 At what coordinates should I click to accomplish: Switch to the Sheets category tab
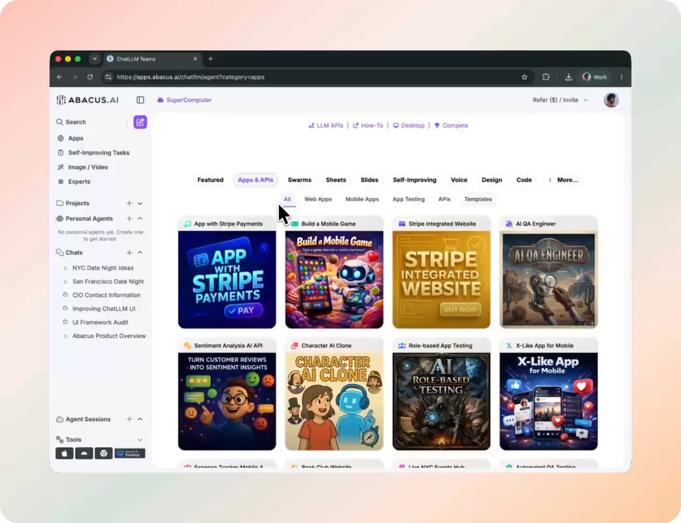(336, 180)
